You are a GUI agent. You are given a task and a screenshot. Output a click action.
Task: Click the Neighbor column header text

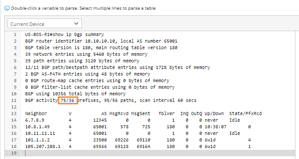pyautogui.click(x=36, y=114)
